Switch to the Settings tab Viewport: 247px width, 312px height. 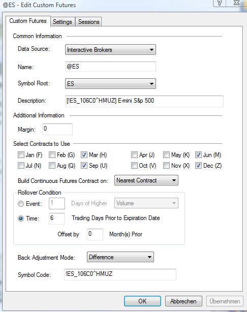pos(63,22)
